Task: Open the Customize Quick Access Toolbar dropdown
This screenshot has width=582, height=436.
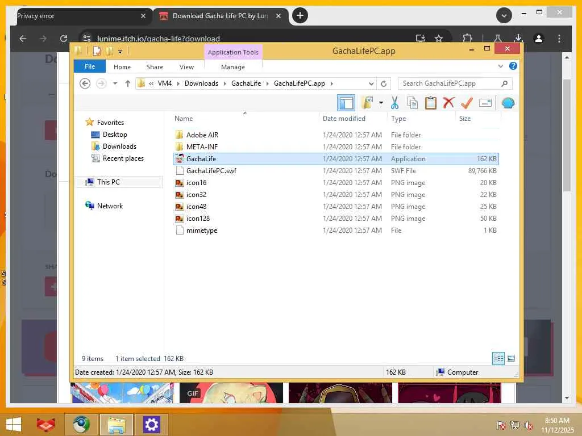Action: point(120,51)
